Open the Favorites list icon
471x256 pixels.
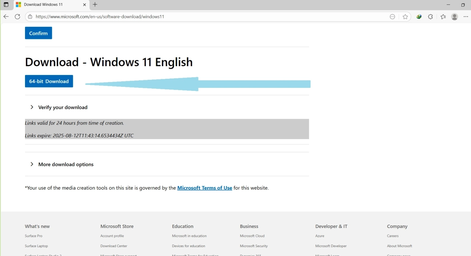(443, 17)
